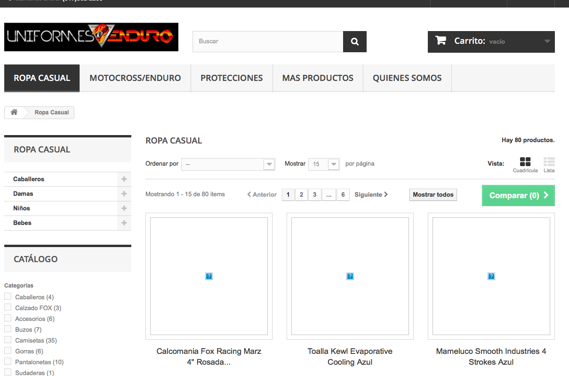Expand the Niños subcategory plus
The image size is (569, 376).
click(x=124, y=208)
